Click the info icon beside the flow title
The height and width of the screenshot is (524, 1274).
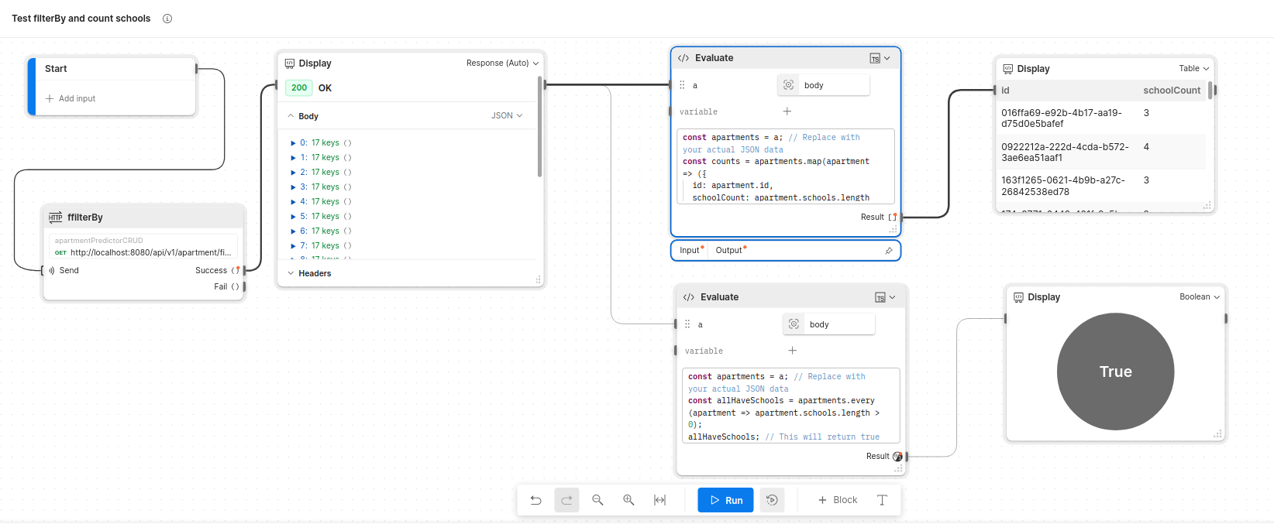(167, 19)
